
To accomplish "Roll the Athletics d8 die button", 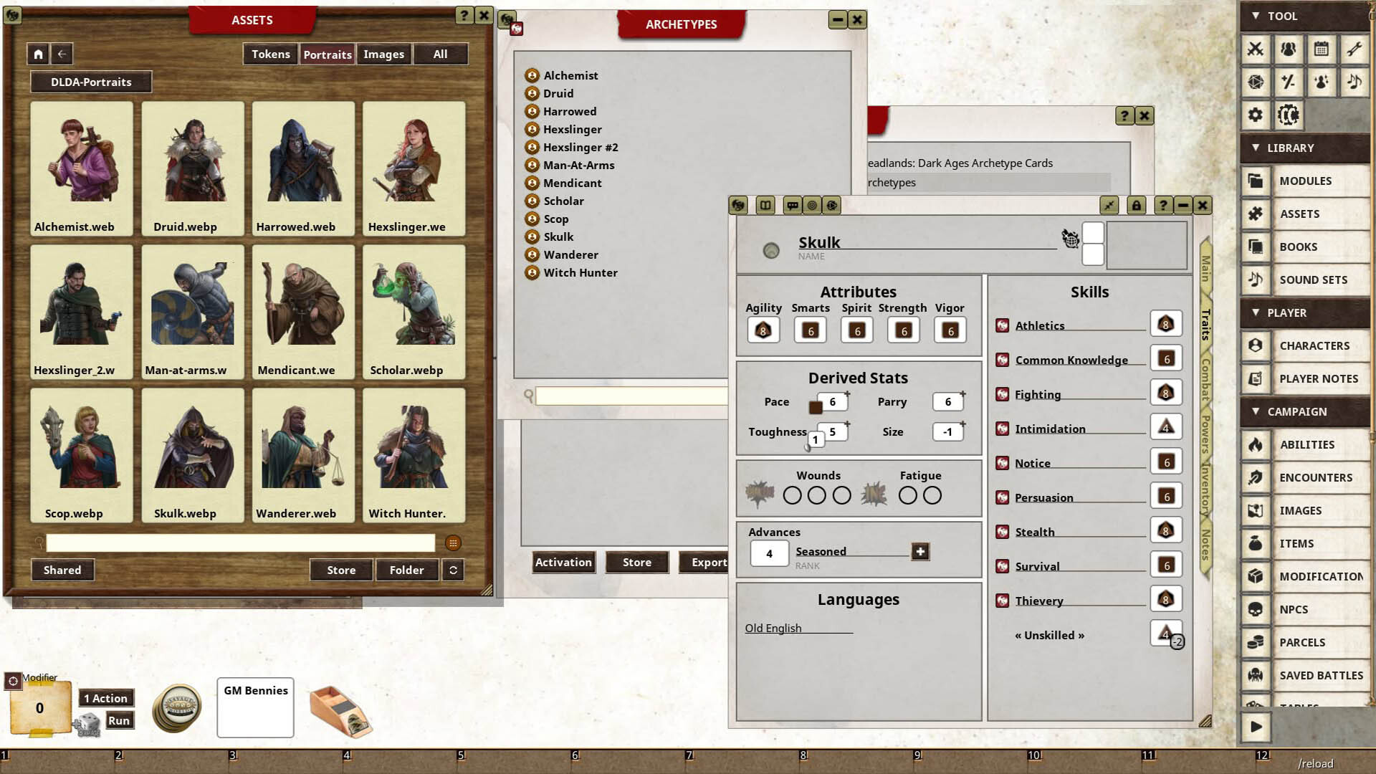I will (x=1166, y=323).
